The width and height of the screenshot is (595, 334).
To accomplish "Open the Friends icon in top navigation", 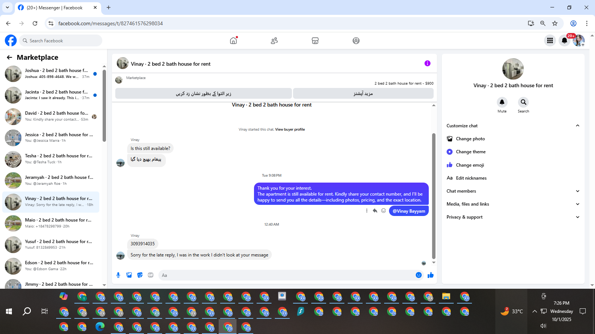I will point(274,40).
